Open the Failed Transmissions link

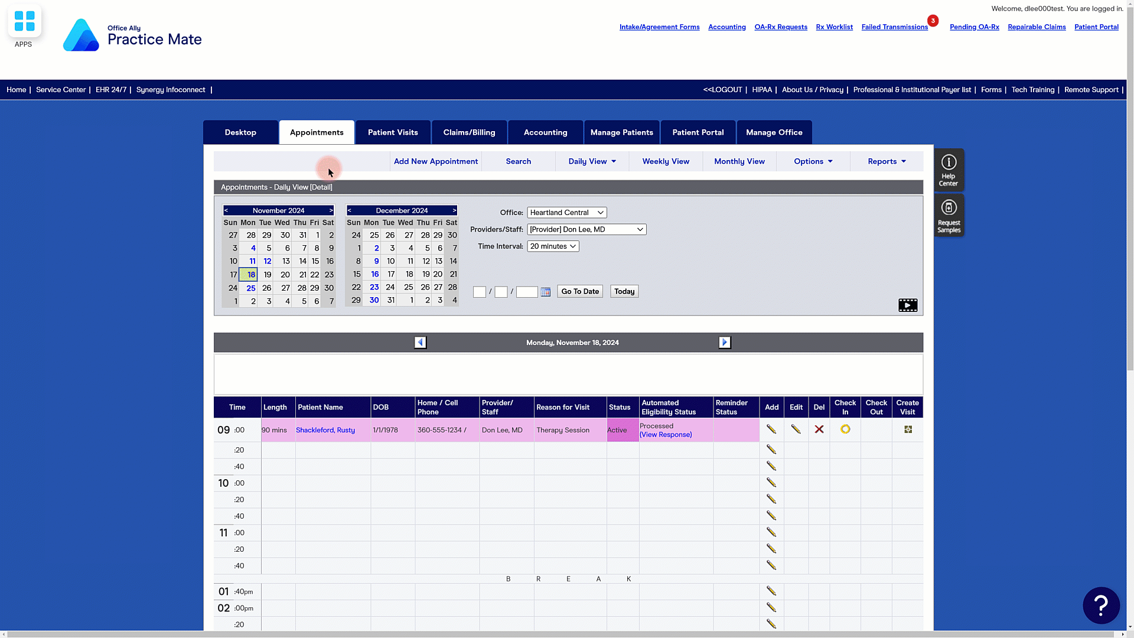[x=894, y=27]
